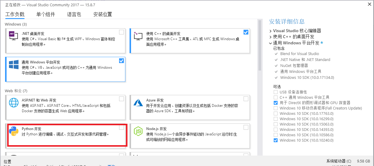The width and height of the screenshot is (374, 166).
Task: Click the 'ASP.NET 和 Web 开发' card title
Action: coord(39,100)
